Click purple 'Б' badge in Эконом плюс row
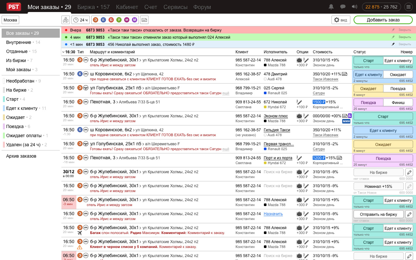Screen dimensions: 416x260 [x=350, y=116]
